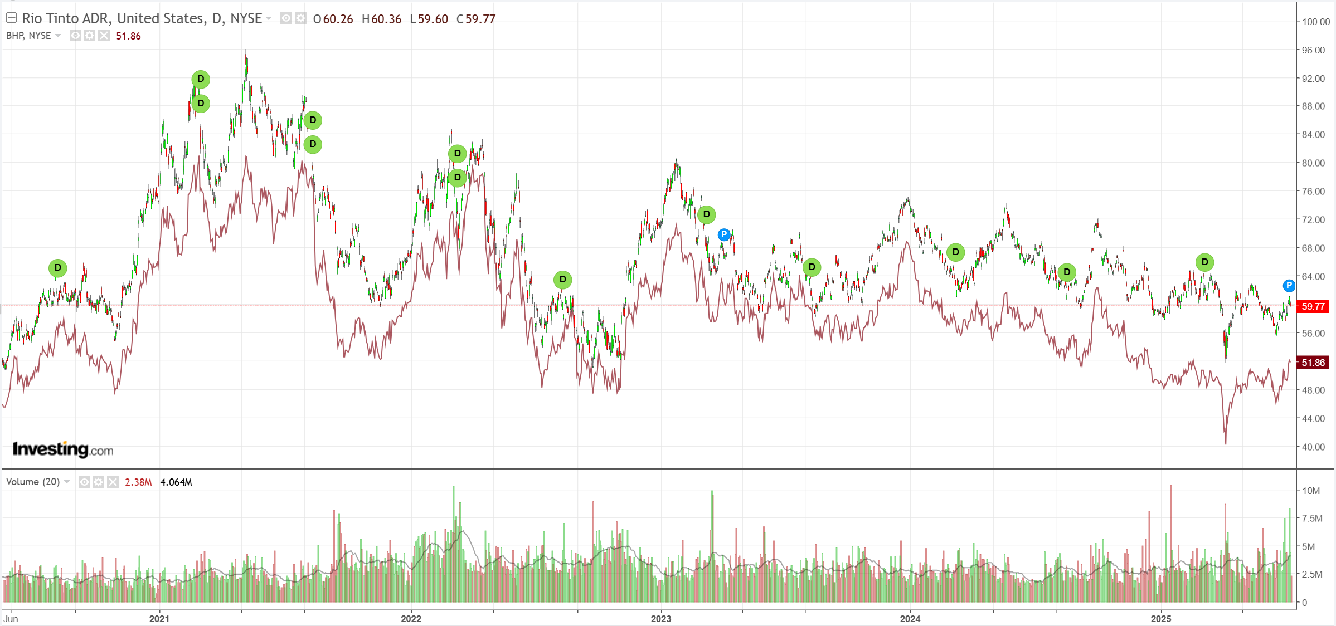The image size is (1336, 626).
Task: Click dividend D marker in mid-2020
Action: pyautogui.click(x=57, y=268)
